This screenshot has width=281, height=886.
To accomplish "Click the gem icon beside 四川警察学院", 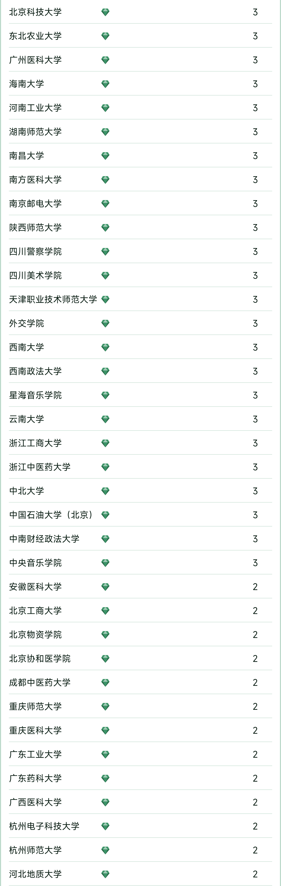I will tap(105, 251).
